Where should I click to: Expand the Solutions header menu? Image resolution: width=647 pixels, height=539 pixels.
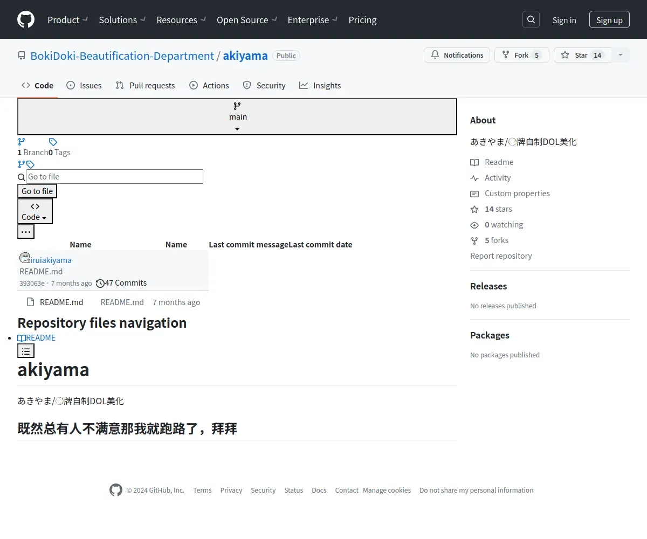click(122, 20)
